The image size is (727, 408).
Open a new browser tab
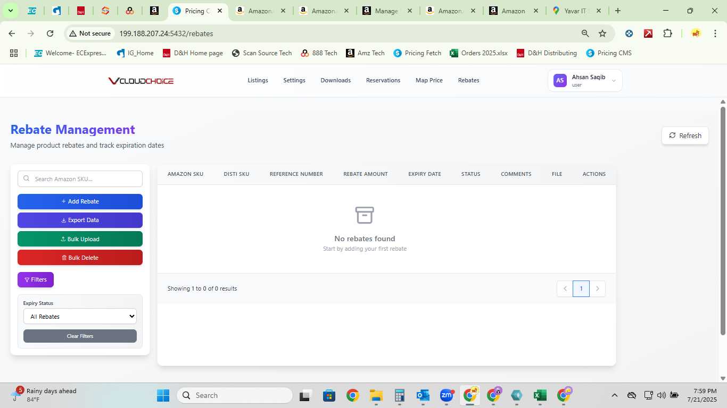point(617,11)
